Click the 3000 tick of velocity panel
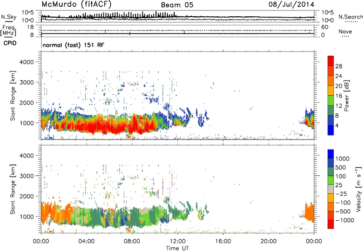 point(26,176)
